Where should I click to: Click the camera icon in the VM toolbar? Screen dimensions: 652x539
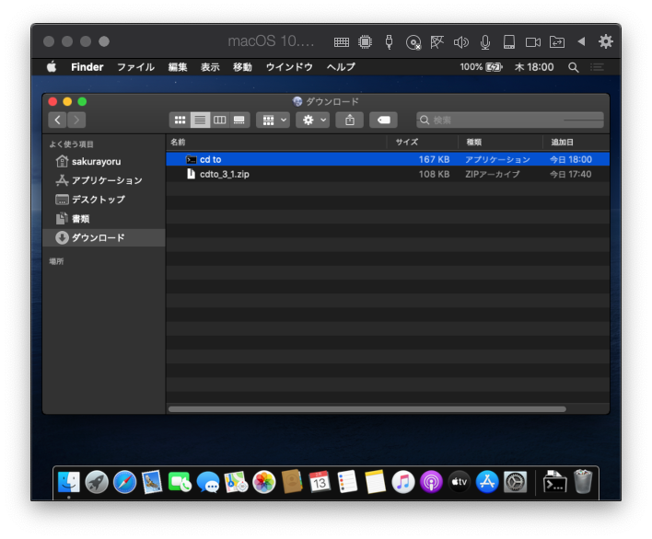tap(533, 42)
